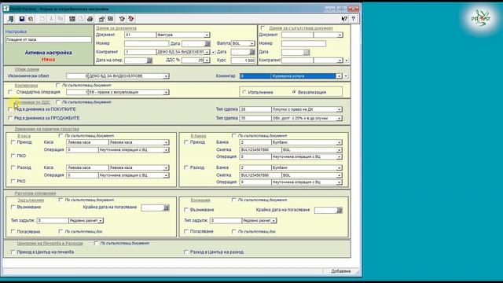Open Контрагент dropdown in Данни за документа
The width and height of the screenshot is (503, 283).
coord(207,52)
